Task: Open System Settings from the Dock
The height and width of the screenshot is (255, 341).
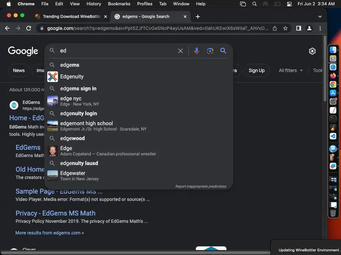Action: click(x=333, y=102)
